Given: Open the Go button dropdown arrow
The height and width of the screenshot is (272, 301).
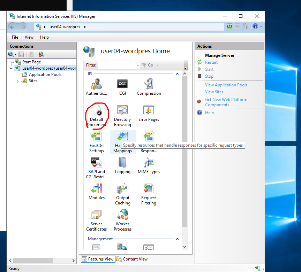Looking at the screenshot, I should pos(157,65).
